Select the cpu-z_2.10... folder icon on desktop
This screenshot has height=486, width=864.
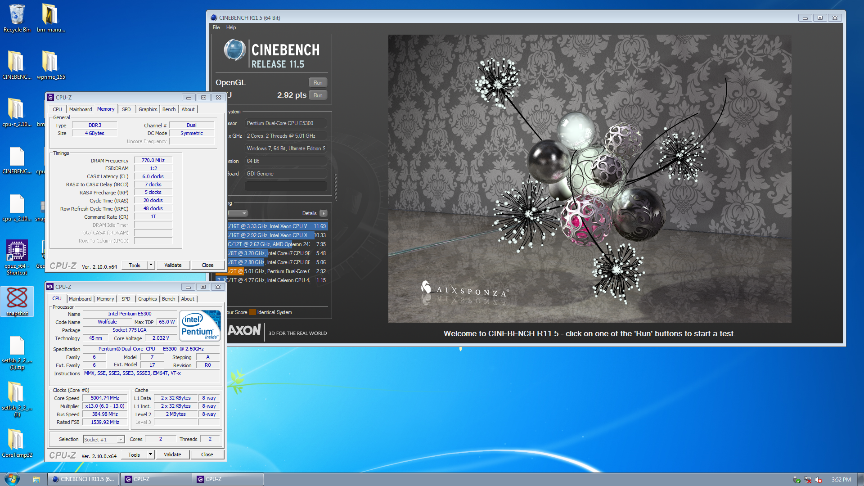point(17,112)
